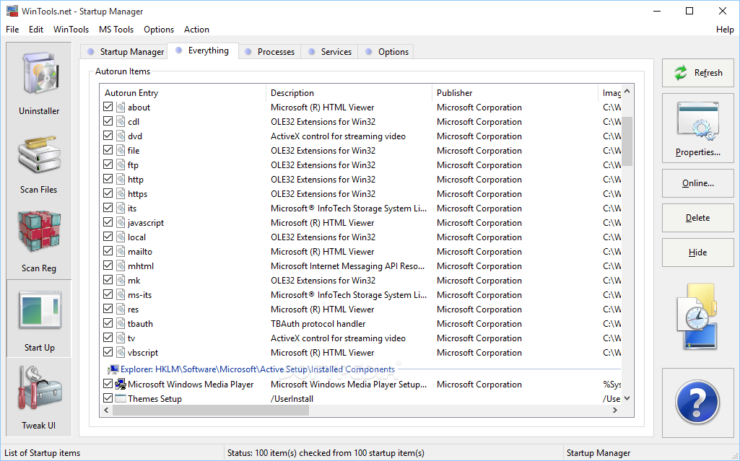Open the Action menu
The width and height of the screenshot is (740, 461).
(x=196, y=30)
